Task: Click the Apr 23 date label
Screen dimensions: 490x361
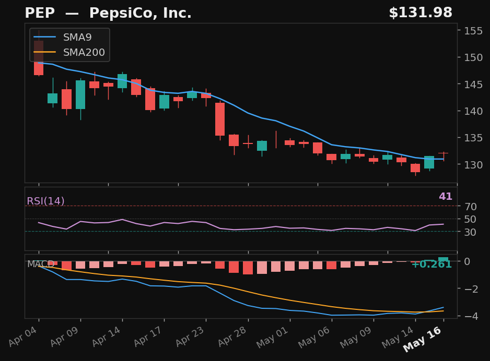Action: (190, 336)
